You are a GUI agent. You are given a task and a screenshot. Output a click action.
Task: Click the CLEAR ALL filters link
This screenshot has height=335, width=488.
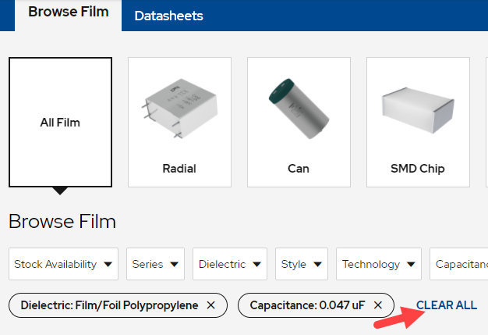tap(447, 305)
